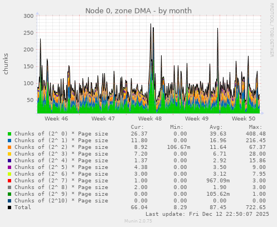
Task: Click the yellow swatch for 2^3 chunks
Action: coord(9,154)
